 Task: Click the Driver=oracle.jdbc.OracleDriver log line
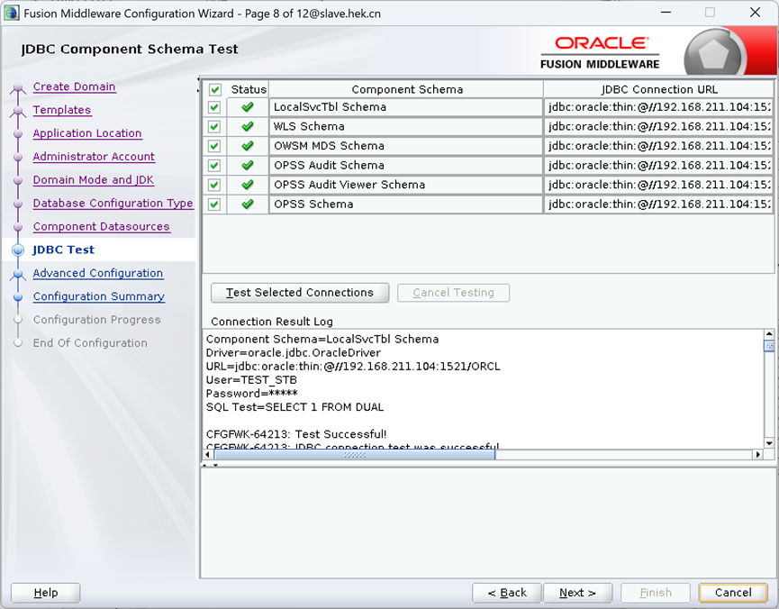[x=293, y=353]
